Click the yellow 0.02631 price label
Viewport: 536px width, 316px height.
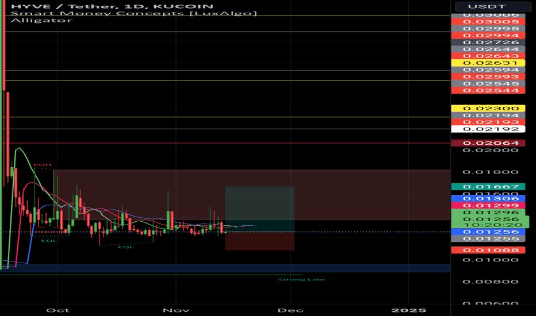coord(488,63)
